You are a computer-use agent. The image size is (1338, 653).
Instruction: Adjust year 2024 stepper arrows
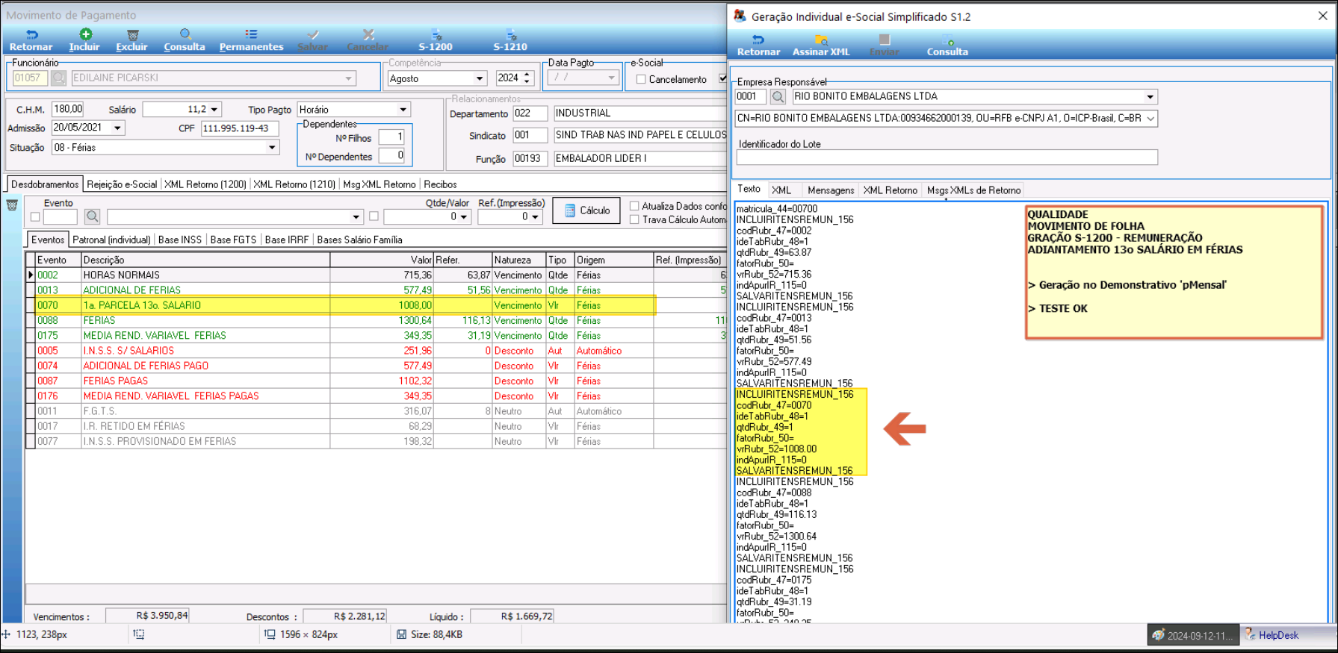527,78
